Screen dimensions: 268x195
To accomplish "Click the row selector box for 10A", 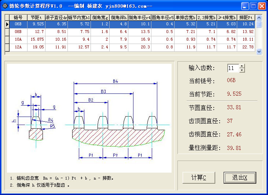I will click(x=7, y=40).
